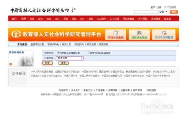Open 国家自然科学基金委员会 friendly link
This screenshot has height=123, width=184.
(112, 72)
